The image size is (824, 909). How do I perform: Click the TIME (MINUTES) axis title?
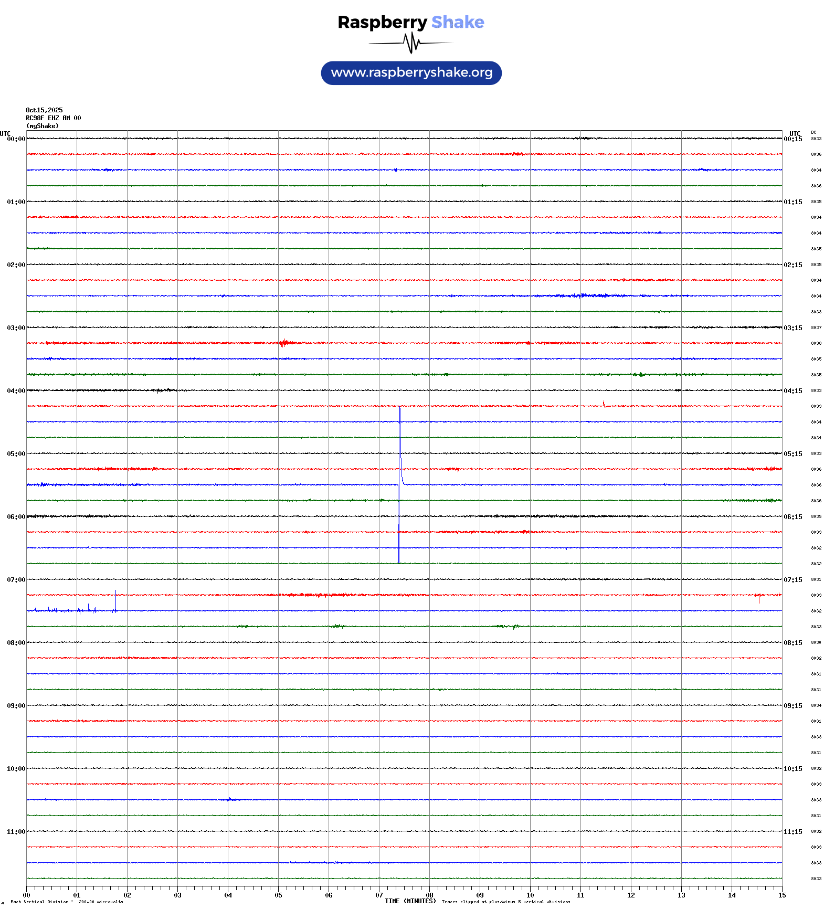coord(410,901)
